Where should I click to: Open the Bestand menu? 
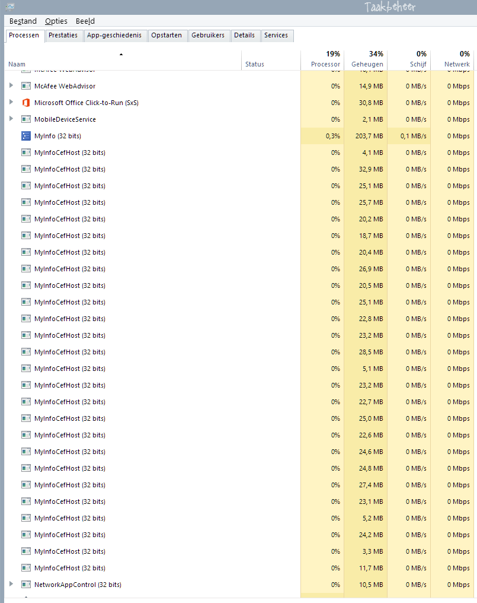tap(23, 21)
